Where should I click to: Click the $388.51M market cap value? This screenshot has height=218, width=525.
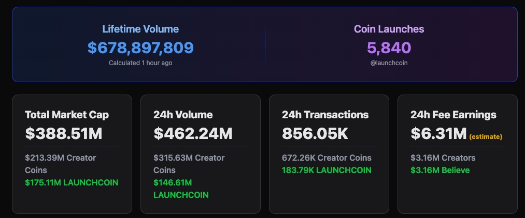click(64, 133)
